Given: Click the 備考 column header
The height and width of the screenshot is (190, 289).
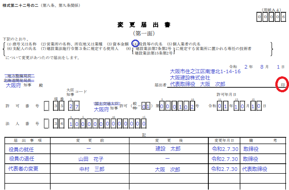Looking at the screenshot, I should click(263, 141).
